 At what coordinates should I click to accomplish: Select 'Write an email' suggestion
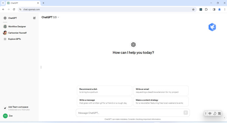pos(161,90)
